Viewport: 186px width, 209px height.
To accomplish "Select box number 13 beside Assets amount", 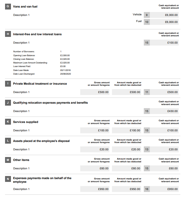I will [147, 149].
